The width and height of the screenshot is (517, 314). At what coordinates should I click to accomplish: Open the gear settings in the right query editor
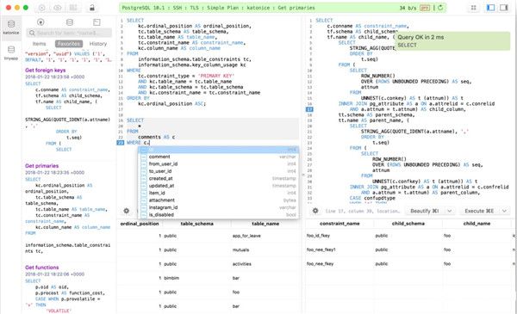pyautogui.click(x=315, y=211)
